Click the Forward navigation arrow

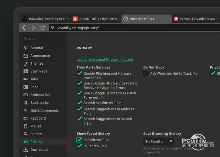(x=33, y=28)
